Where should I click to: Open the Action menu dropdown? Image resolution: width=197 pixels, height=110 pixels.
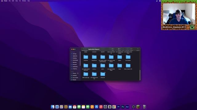[x=131, y=49]
